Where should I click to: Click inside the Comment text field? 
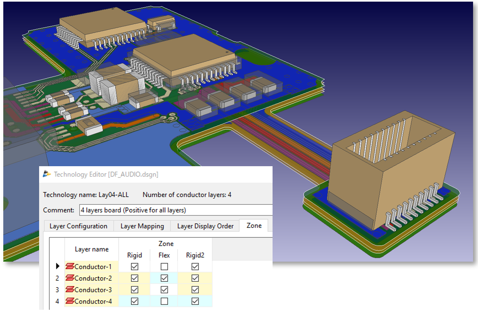coord(173,210)
